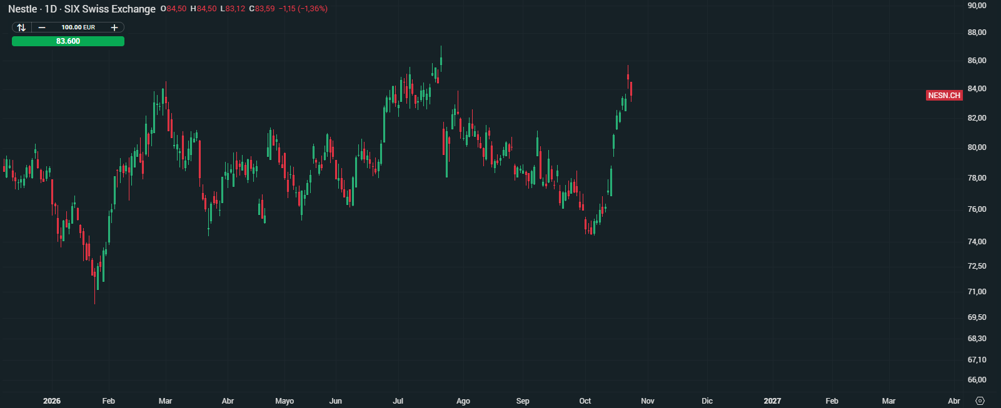Image resolution: width=1001 pixels, height=408 pixels.
Task: Click the 71,00 price axis label
Action: tap(977, 292)
